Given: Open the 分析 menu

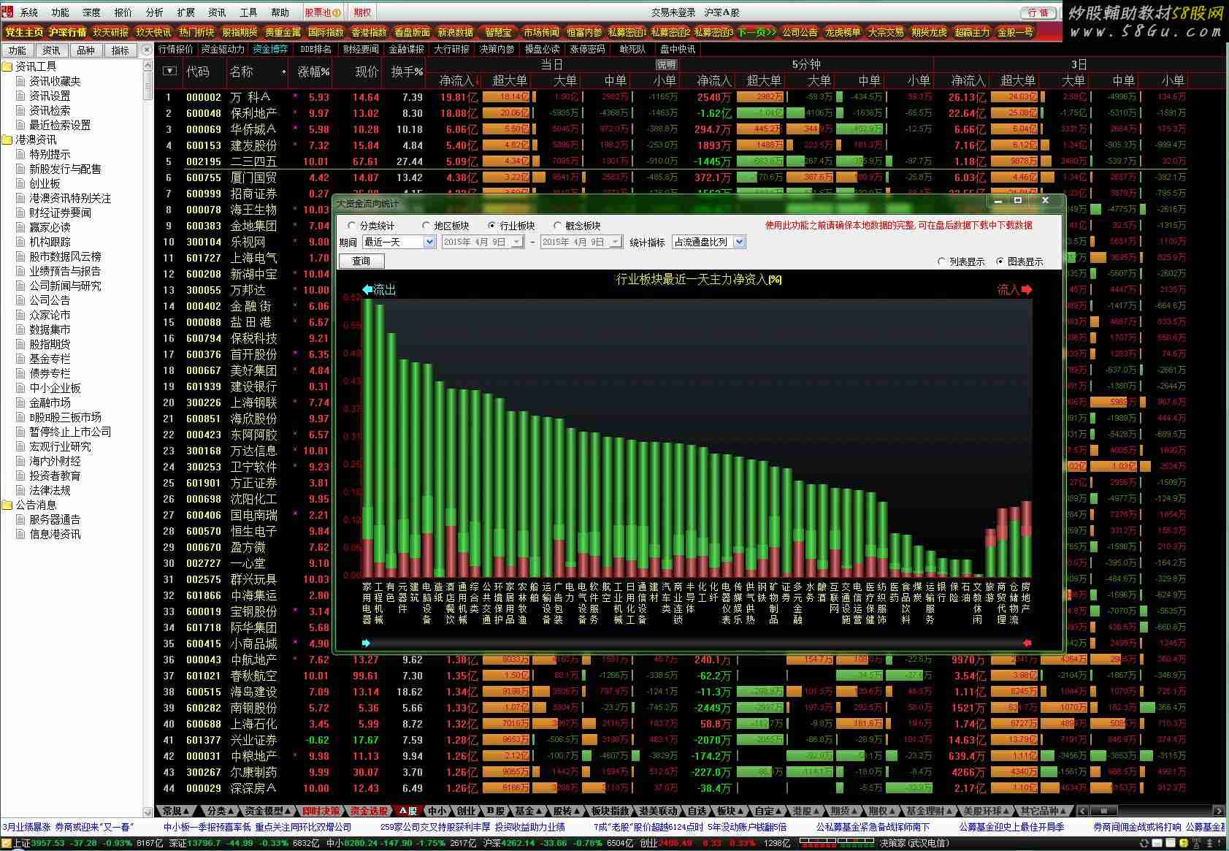Looking at the screenshot, I should coord(155,12).
